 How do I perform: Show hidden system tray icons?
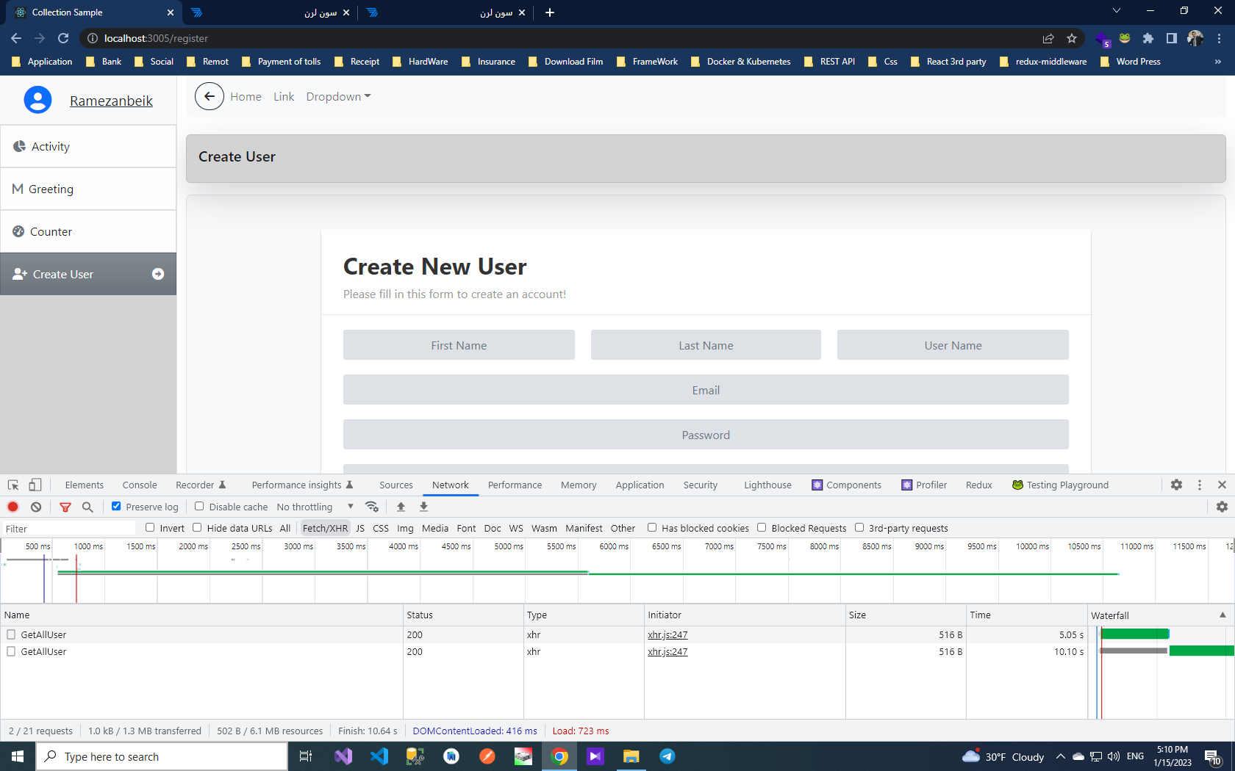pyautogui.click(x=1060, y=756)
